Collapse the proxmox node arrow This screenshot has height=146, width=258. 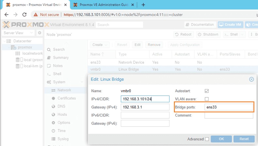click(9, 48)
